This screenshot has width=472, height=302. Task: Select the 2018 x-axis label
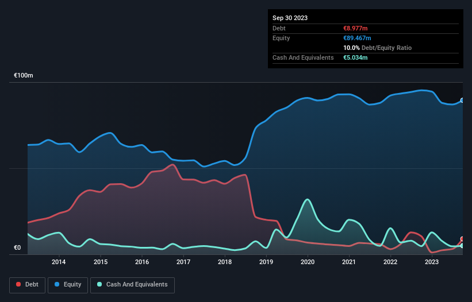(225, 262)
